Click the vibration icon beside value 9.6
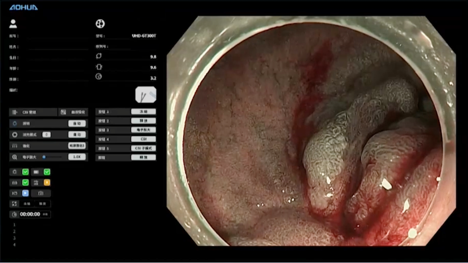The width and height of the screenshot is (468, 263). [x=99, y=67]
